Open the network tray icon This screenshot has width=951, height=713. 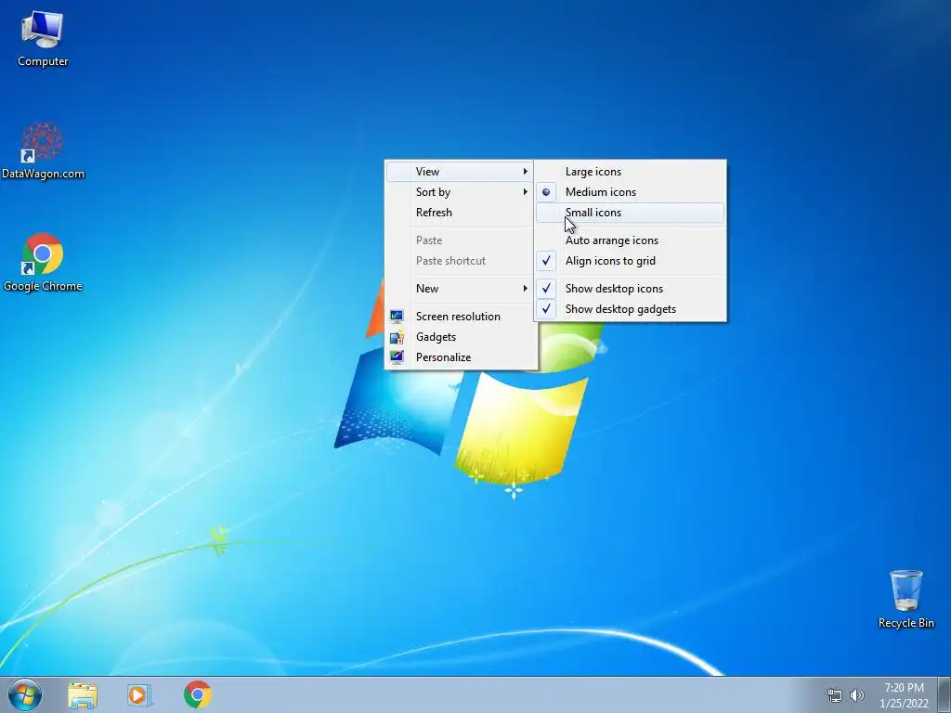[x=835, y=695]
